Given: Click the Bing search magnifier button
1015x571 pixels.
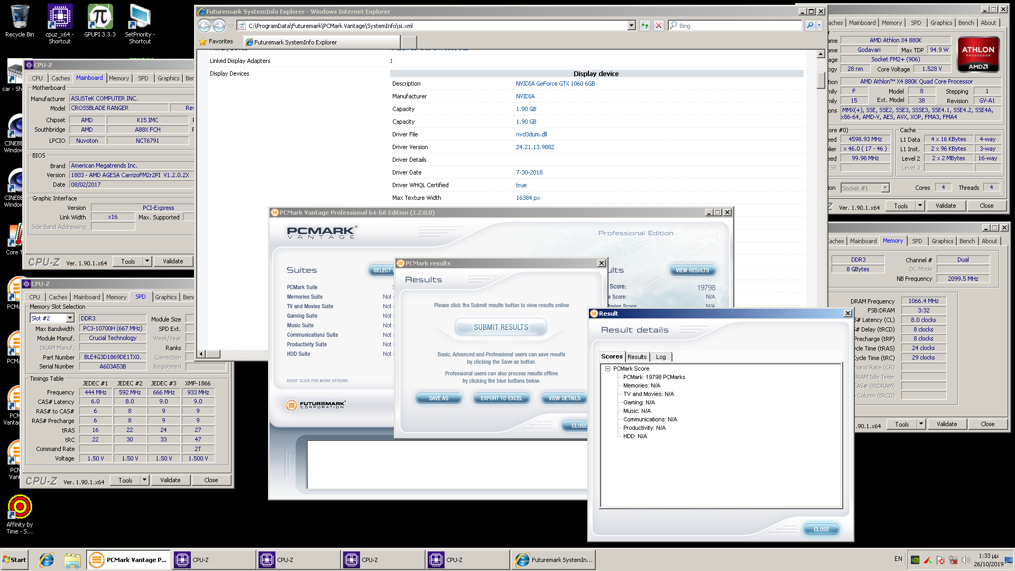Looking at the screenshot, I should tap(809, 25).
